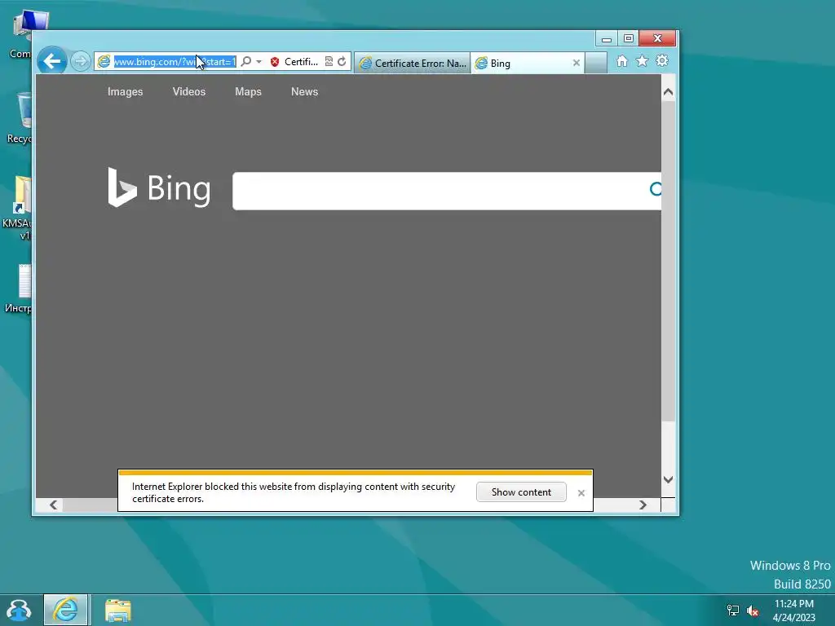Image resolution: width=835 pixels, height=626 pixels.
Task: Click the address bar URL field
Action: pos(175,62)
